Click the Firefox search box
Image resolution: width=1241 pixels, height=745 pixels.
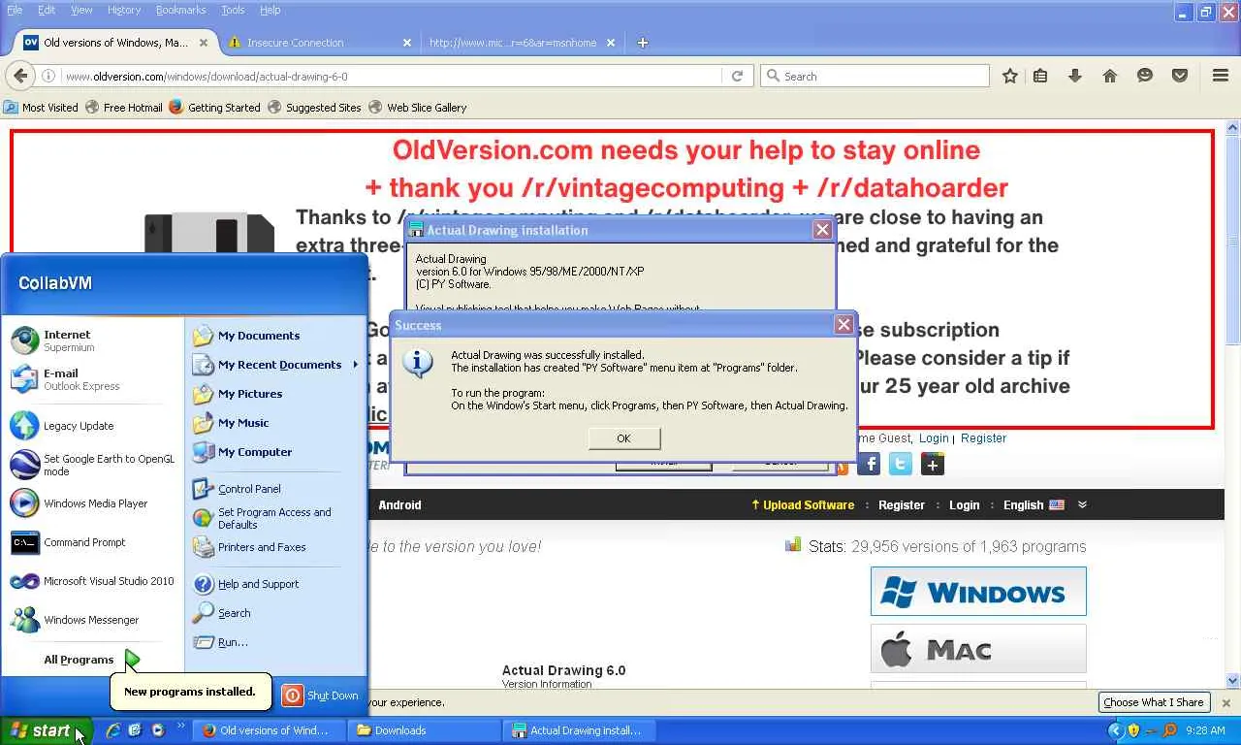[x=875, y=76]
